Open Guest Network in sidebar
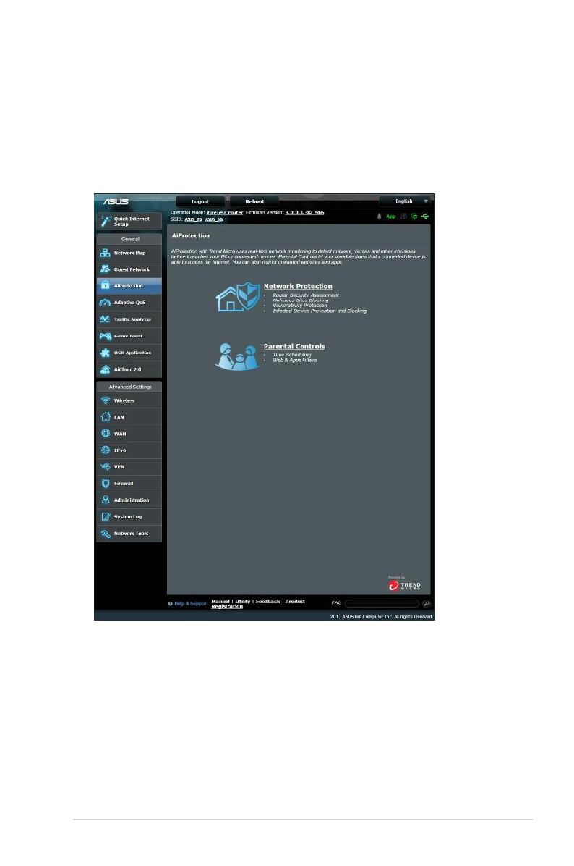574x866 pixels. coord(129,269)
